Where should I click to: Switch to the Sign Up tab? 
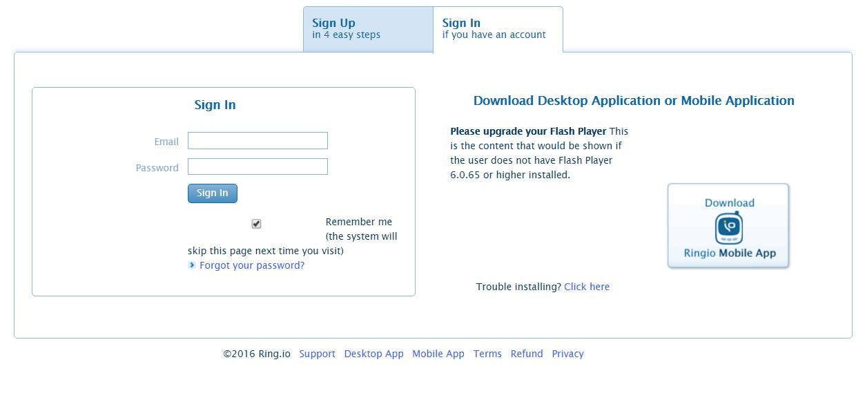[368, 29]
